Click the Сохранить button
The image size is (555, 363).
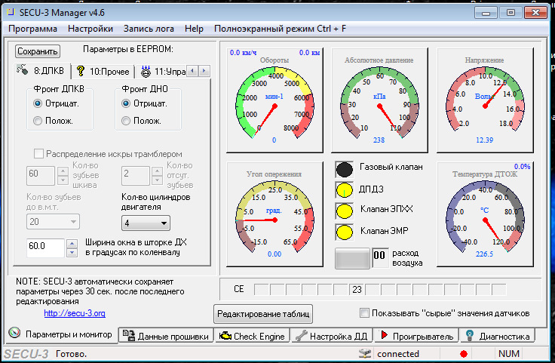38,51
